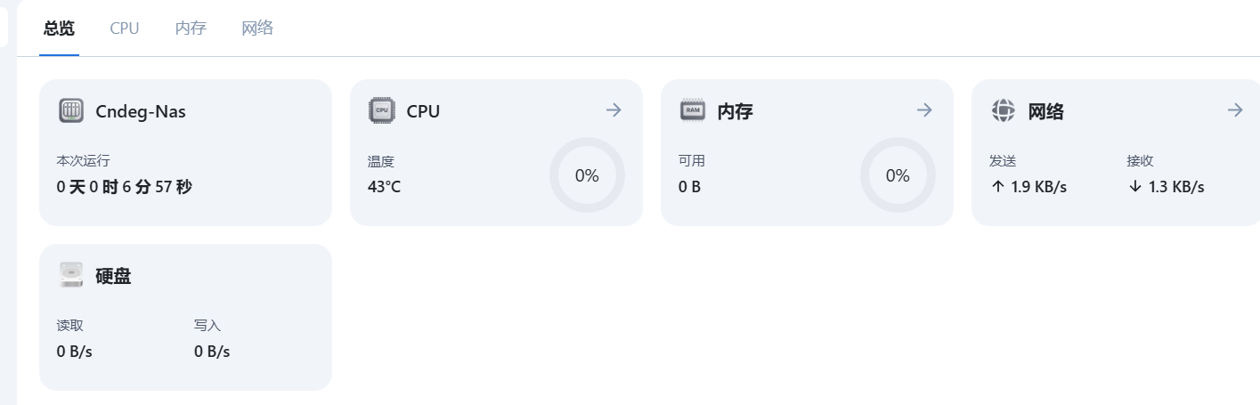Image resolution: width=1260 pixels, height=405 pixels.
Task: Click the CPU usage 0% ring
Action: pos(587,175)
